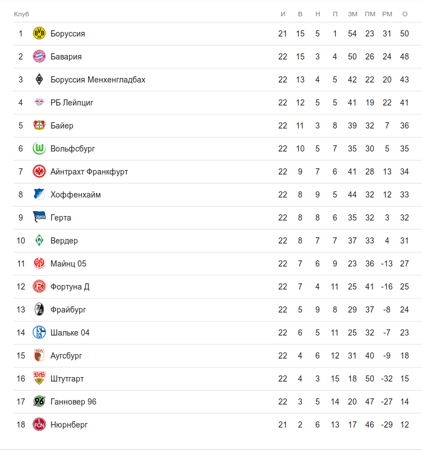Open the Боруссия Менхенгладбах team link
This screenshot has height=450, width=422.
98,80
